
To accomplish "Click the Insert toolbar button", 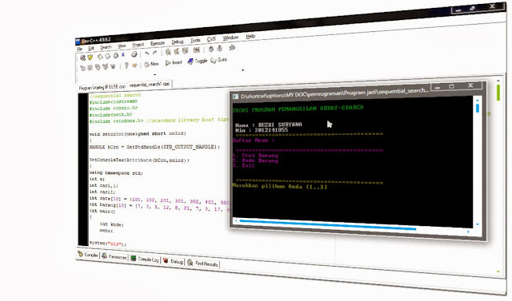I will point(174,62).
